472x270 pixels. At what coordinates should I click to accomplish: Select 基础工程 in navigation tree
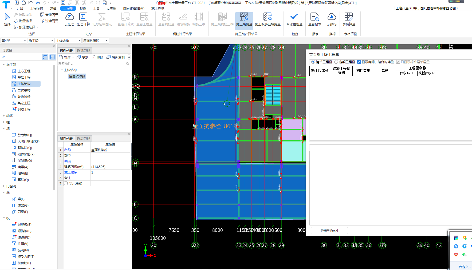[21, 77]
